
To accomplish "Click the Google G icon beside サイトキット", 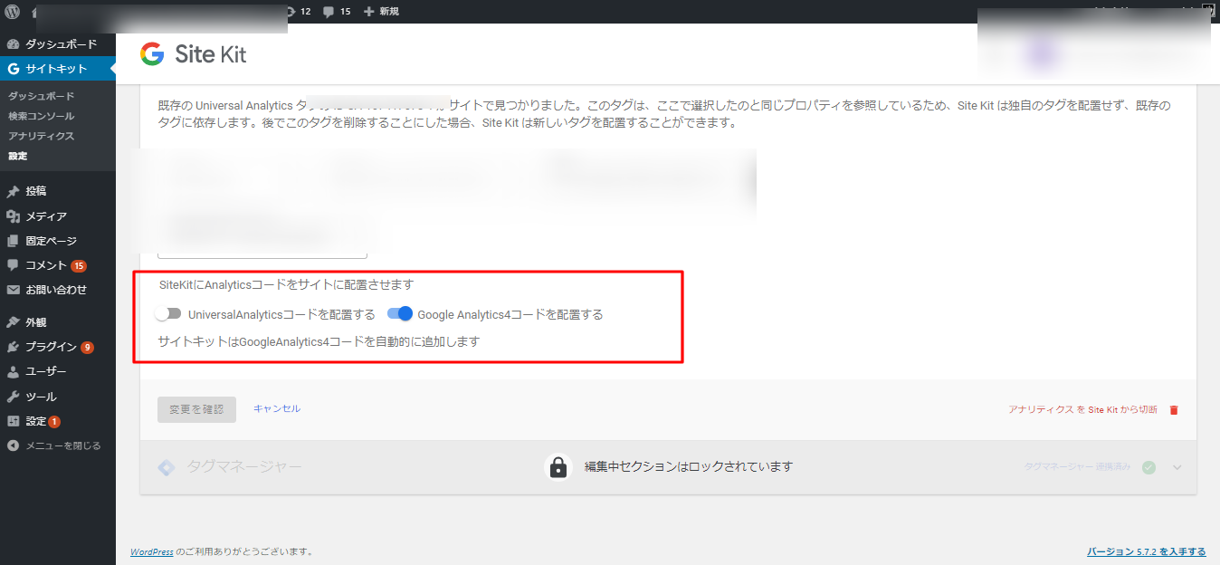I will (x=13, y=69).
